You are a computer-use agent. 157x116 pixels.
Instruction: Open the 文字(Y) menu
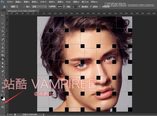pos(43,2)
